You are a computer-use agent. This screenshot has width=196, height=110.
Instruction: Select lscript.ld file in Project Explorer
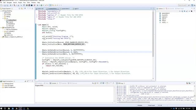coord(10,22)
